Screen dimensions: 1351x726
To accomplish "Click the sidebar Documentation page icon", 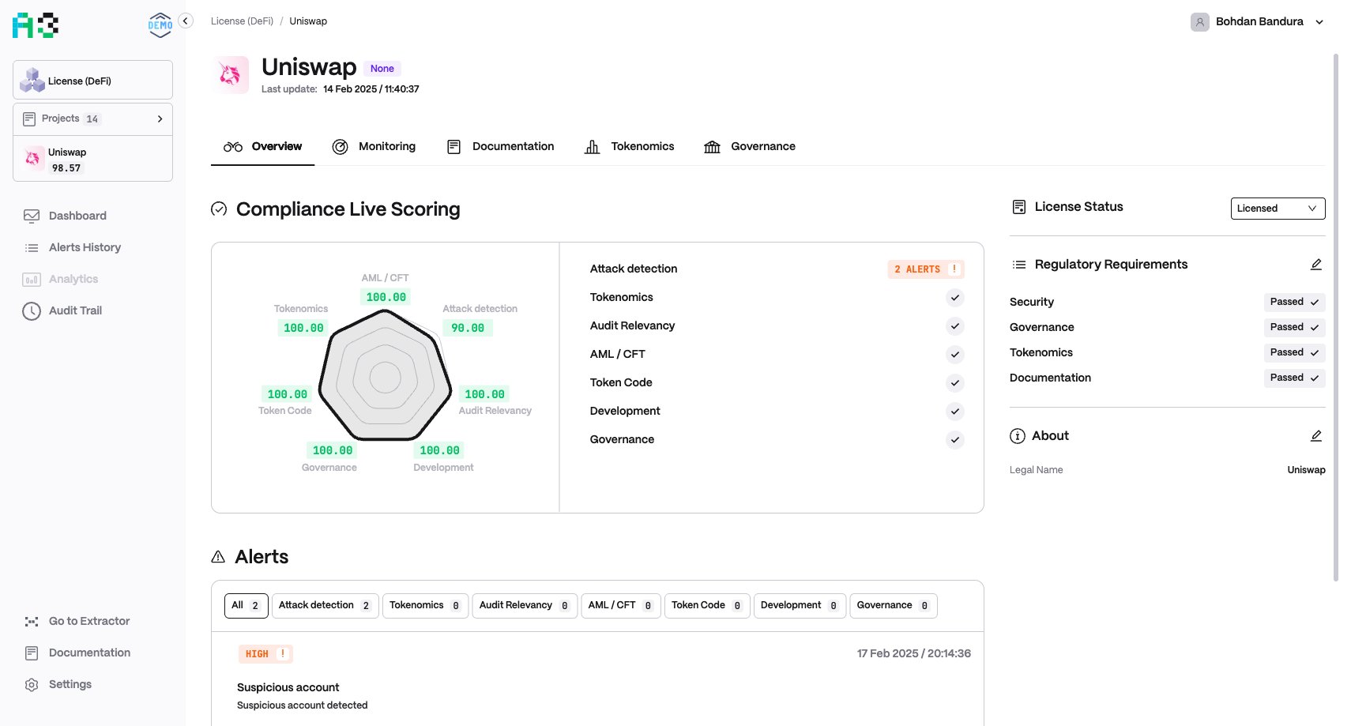I will click(32, 653).
